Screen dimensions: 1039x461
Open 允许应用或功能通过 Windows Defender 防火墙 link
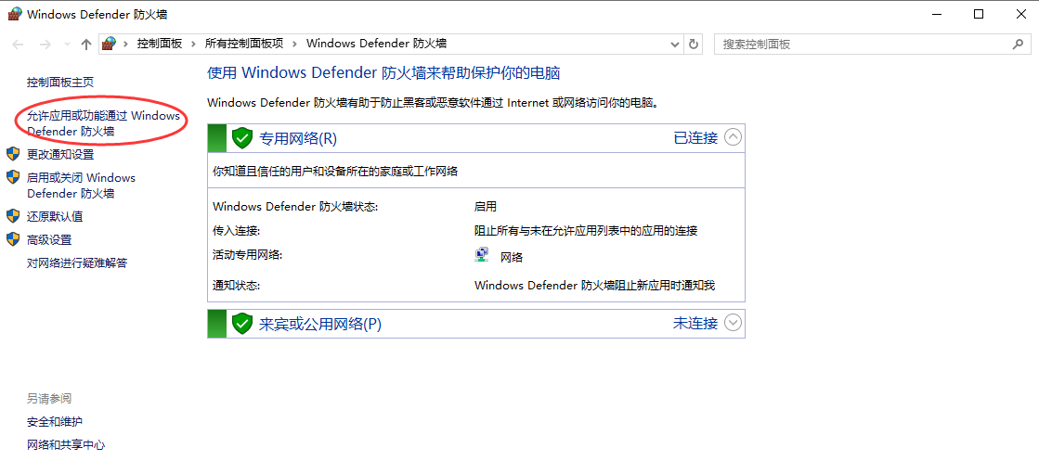(102, 123)
